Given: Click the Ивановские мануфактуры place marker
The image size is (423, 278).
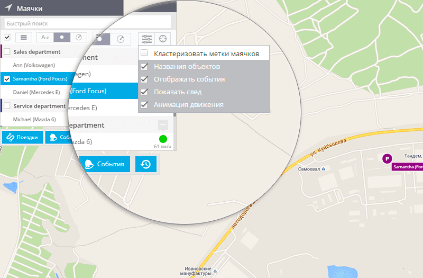Looking at the screenshot, I should coord(215,271).
